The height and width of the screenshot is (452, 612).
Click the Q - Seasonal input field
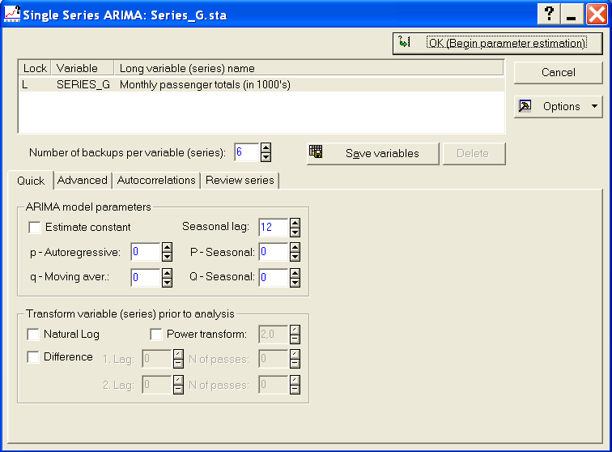[274, 278]
